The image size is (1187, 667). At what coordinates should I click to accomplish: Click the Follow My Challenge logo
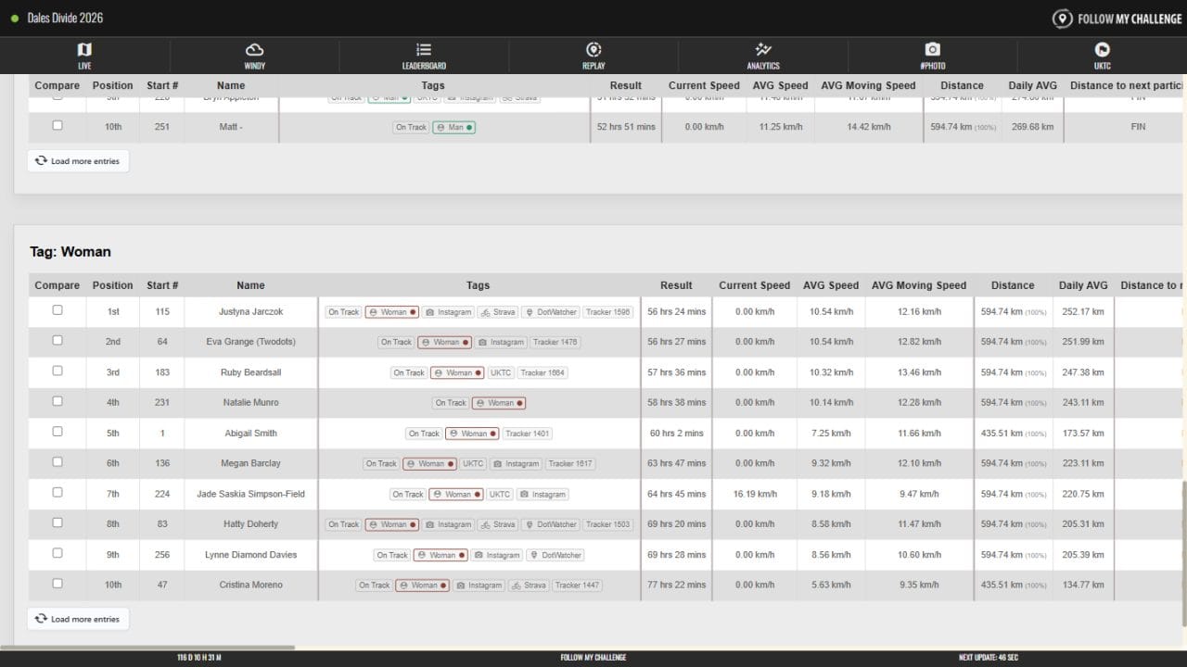point(1117,19)
